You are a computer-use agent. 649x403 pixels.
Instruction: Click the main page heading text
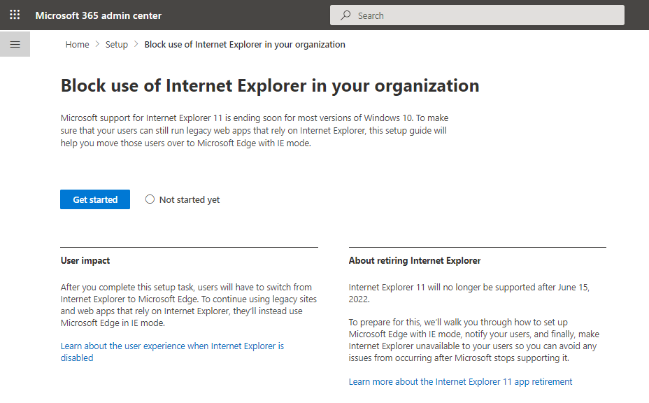click(270, 86)
